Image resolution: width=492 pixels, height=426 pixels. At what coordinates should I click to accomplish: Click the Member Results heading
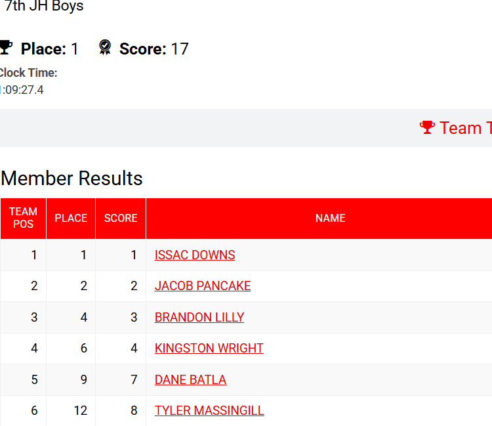[72, 178]
